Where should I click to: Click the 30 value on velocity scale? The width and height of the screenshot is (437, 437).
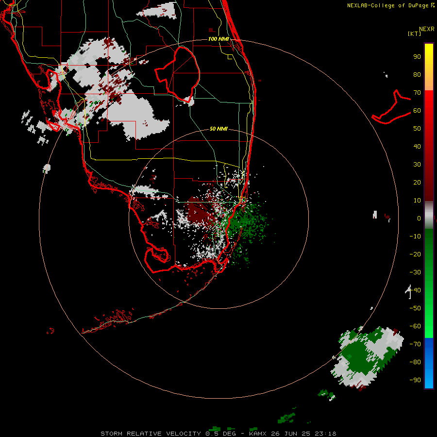coord(417,165)
